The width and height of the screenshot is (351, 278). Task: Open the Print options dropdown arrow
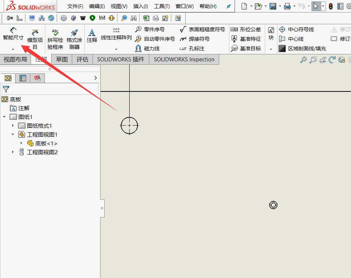point(294,6)
